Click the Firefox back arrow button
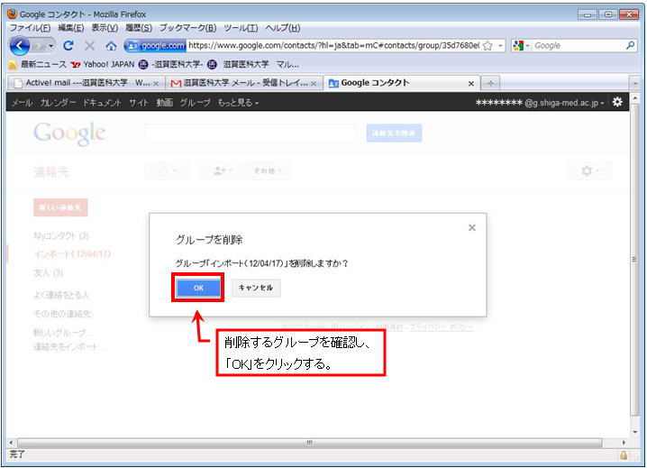This screenshot has height=468, width=647. coord(19,45)
